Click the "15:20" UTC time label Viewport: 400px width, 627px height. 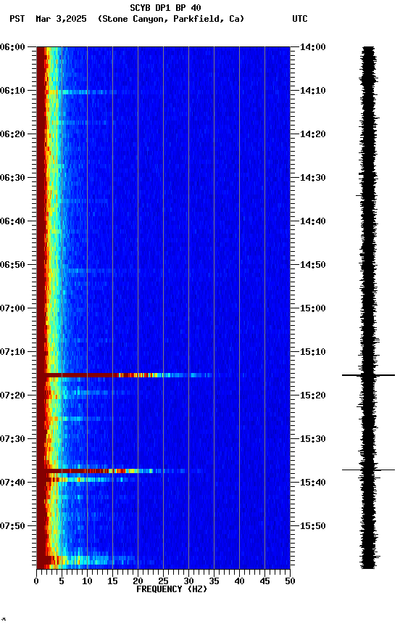[x=313, y=396]
